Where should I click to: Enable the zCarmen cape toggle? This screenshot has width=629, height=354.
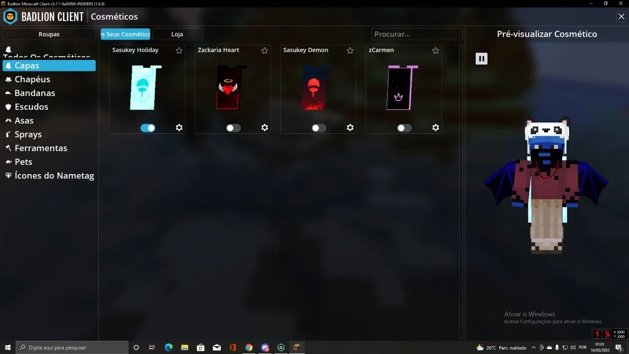point(404,128)
